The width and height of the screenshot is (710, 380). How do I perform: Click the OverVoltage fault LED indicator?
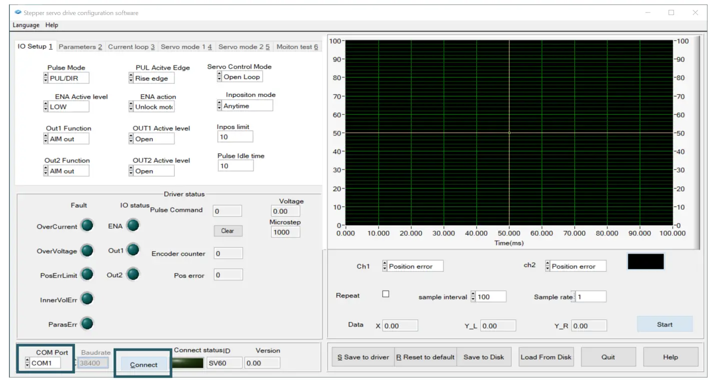tap(87, 250)
